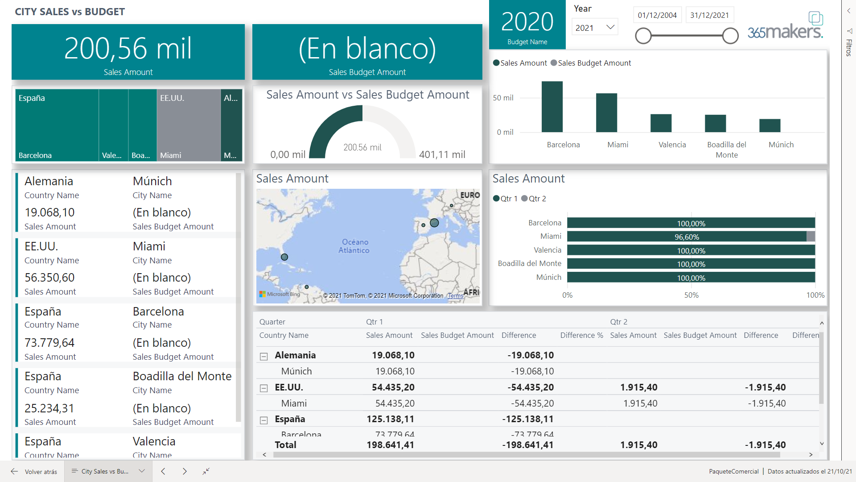Click the Volver atrás back arrow
The image size is (856, 482).
tap(14, 471)
